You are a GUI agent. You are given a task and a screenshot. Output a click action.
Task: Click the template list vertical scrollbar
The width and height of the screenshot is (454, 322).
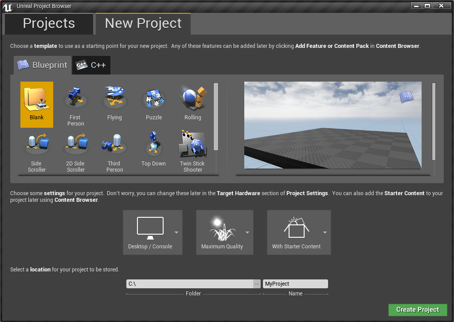pyautogui.click(x=216, y=117)
